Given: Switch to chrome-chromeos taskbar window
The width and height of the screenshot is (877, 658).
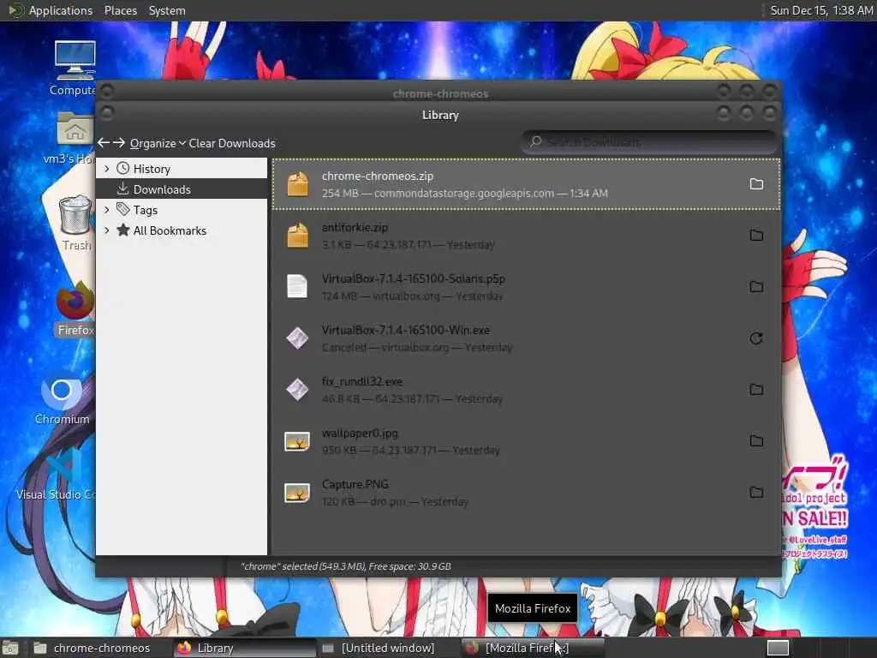Looking at the screenshot, I should coord(99,648).
